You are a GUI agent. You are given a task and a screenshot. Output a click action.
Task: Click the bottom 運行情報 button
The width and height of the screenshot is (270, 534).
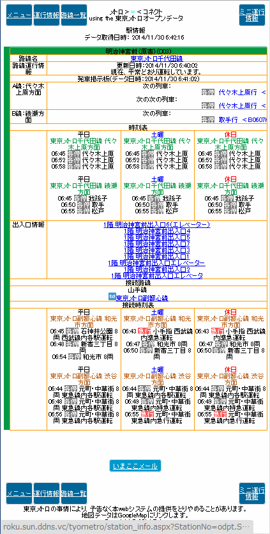click(x=47, y=494)
